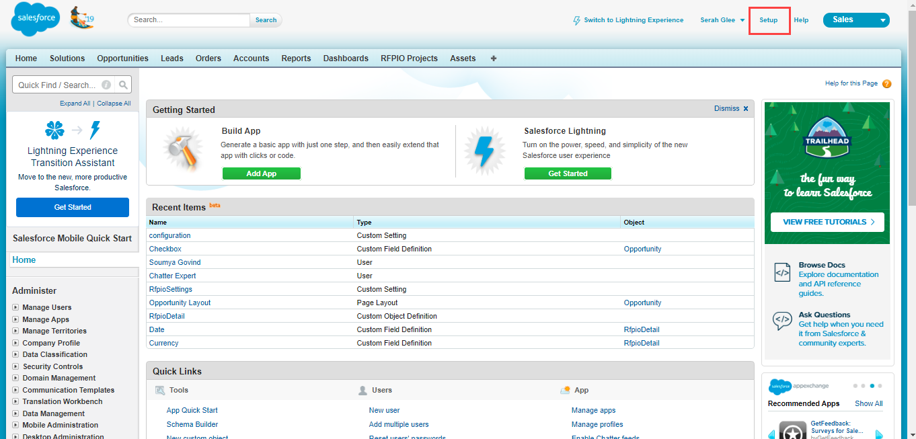Click the plus icon for all tabs
Image resolution: width=916 pixels, height=439 pixels.
[494, 58]
